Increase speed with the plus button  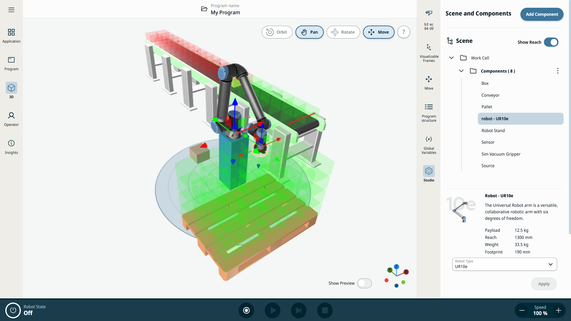(x=559, y=310)
